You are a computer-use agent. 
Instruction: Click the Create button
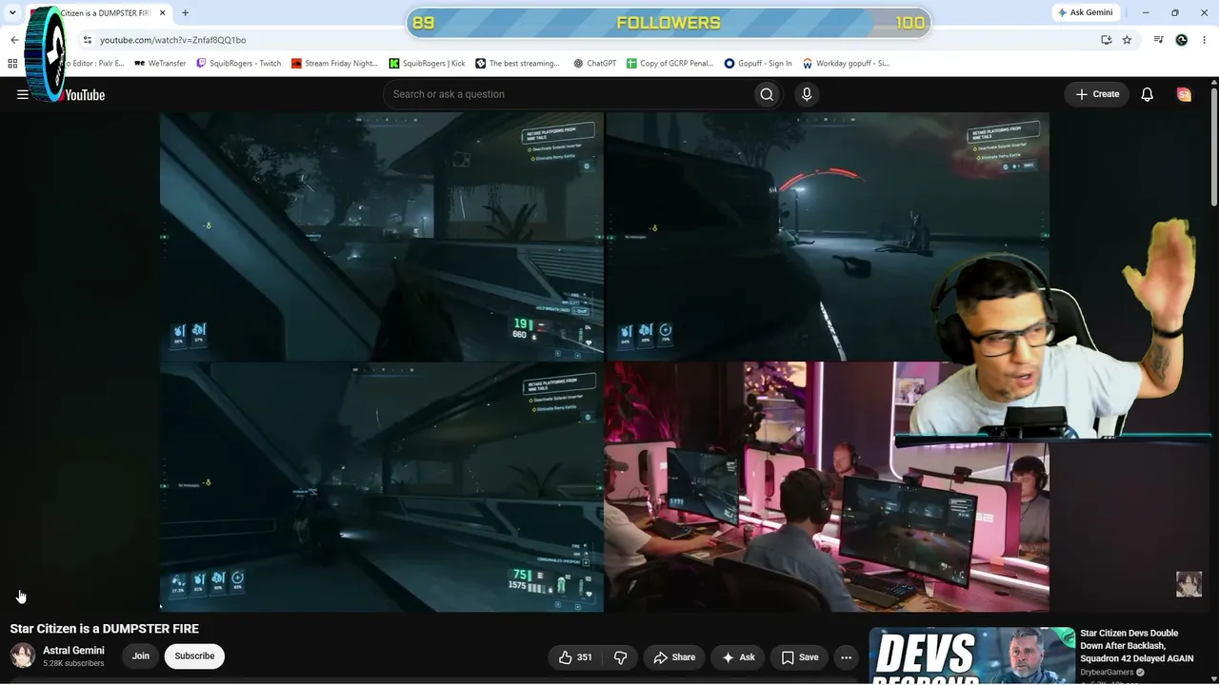point(1097,94)
